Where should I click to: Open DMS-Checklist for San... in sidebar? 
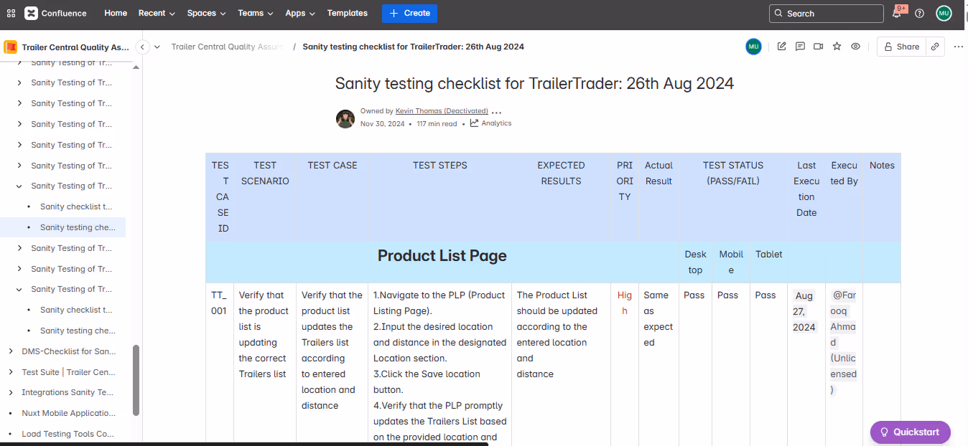coord(68,351)
